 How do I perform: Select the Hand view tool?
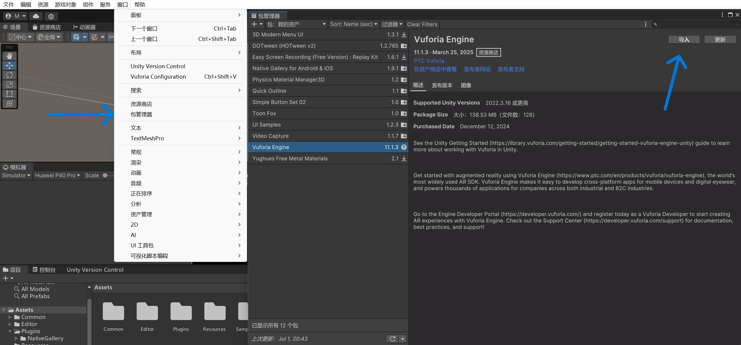pos(10,56)
